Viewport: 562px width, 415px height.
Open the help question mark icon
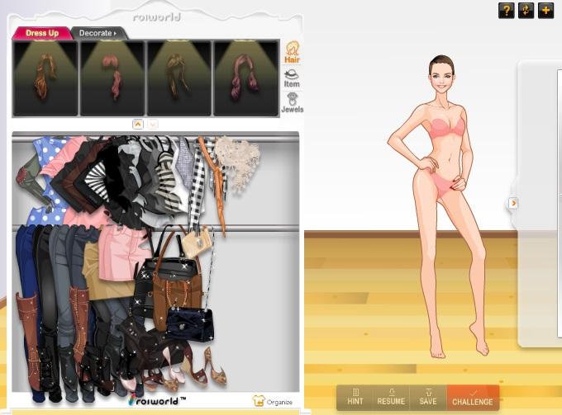[x=506, y=11]
